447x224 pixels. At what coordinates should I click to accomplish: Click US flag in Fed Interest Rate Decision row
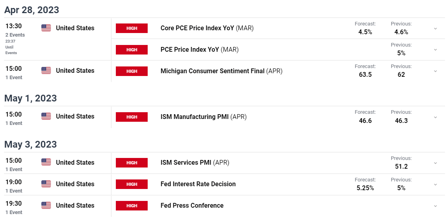click(x=46, y=184)
